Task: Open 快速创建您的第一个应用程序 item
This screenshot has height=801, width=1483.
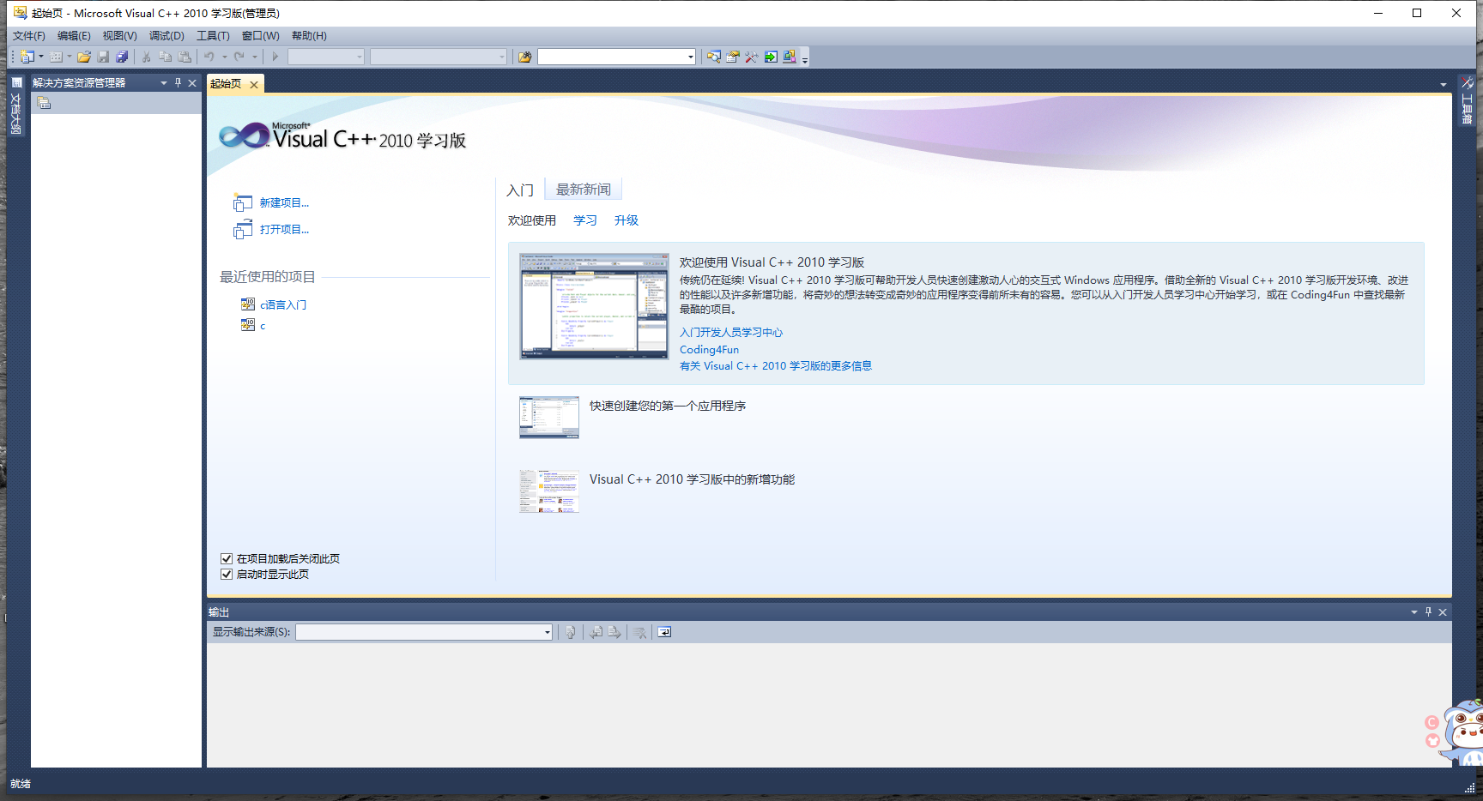Action: (668, 407)
